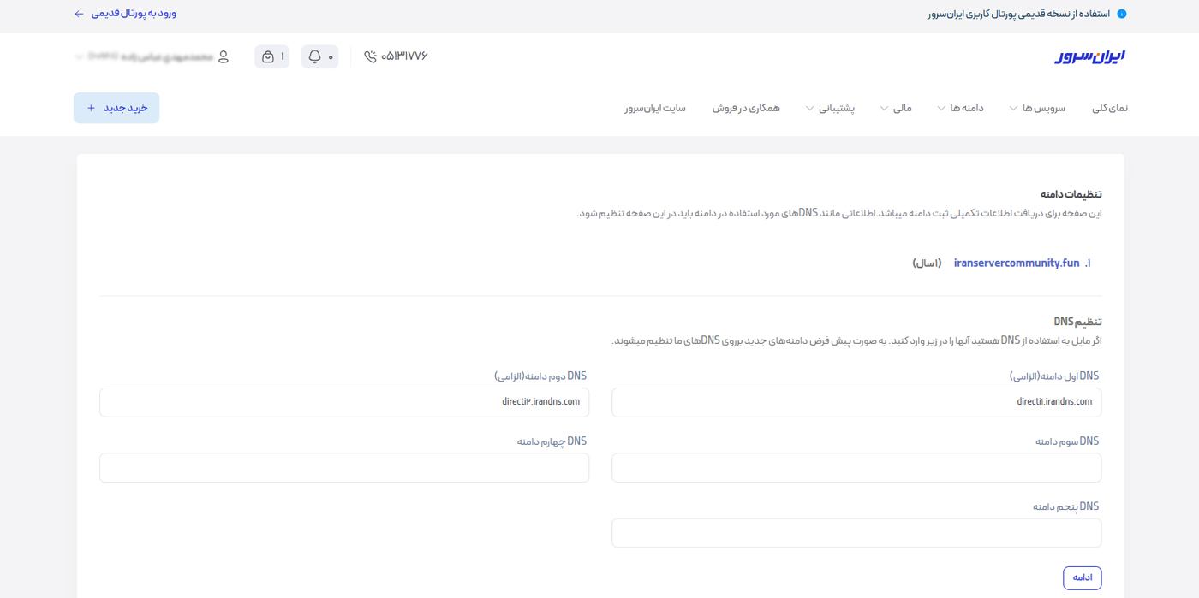This screenshot has width=1199, height=598.
Task: Click the empty fifth DNS input field
Action: click(x=856, y=533)
